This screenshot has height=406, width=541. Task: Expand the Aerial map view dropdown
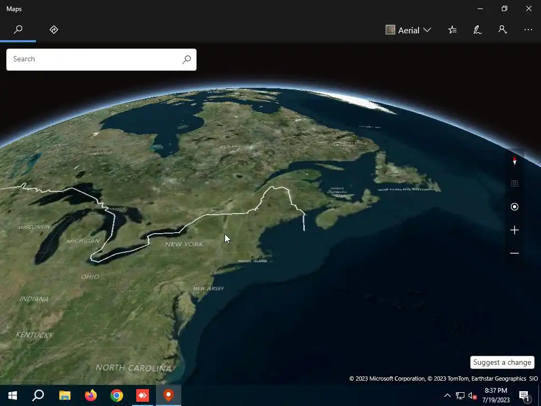408,30
